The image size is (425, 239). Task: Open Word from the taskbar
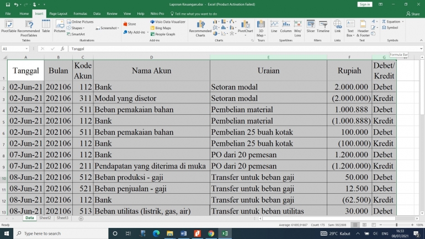click(x=183, y=233)
